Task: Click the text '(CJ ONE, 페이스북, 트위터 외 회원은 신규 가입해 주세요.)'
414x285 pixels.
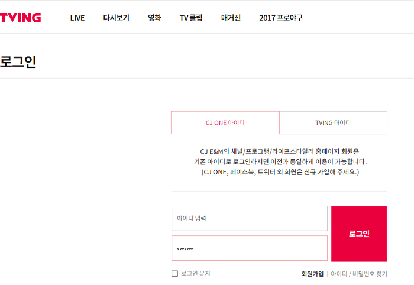Action: [x=280, y=172]
